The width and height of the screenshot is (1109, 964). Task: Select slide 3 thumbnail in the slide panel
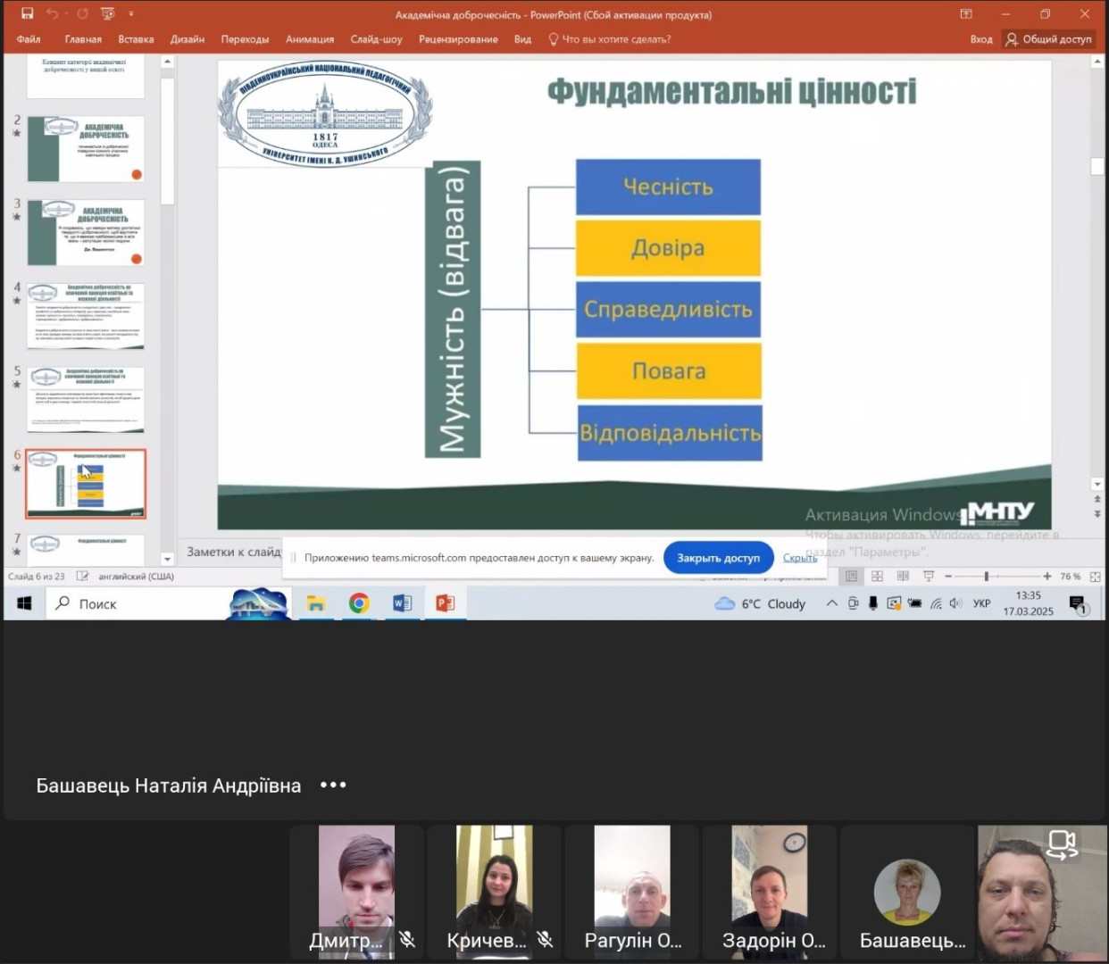pos(86,232)
